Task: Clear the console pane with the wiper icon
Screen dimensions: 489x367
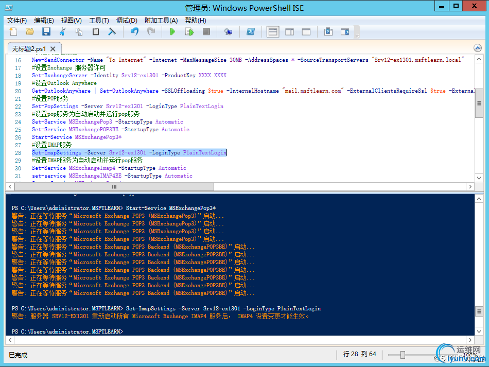Action: pyautogui.click(x=112, y=31)
